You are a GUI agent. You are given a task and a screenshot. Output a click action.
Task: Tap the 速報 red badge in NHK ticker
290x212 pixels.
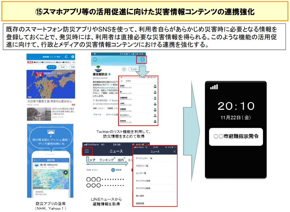tap(30, 62)
